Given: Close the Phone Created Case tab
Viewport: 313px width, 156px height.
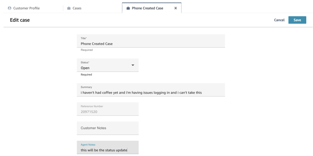Looking at the screenshot, I should 175,8.
